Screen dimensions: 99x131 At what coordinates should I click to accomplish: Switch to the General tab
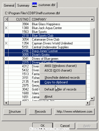[9, 5]
